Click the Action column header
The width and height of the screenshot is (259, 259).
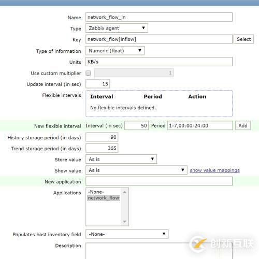tap(197, 96)
